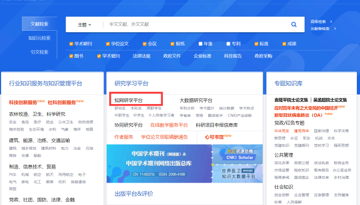
Task: Click 创业创新 topic link
Action: (x=282, y=195)
